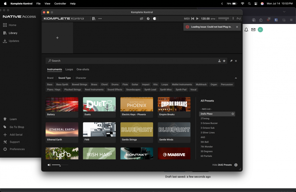Toggle the Drums tag filter

click(x=115, y=85)
